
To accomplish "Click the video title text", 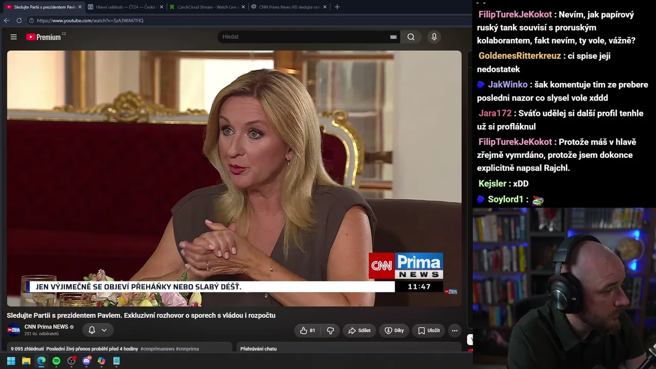I will coord(141,315).
